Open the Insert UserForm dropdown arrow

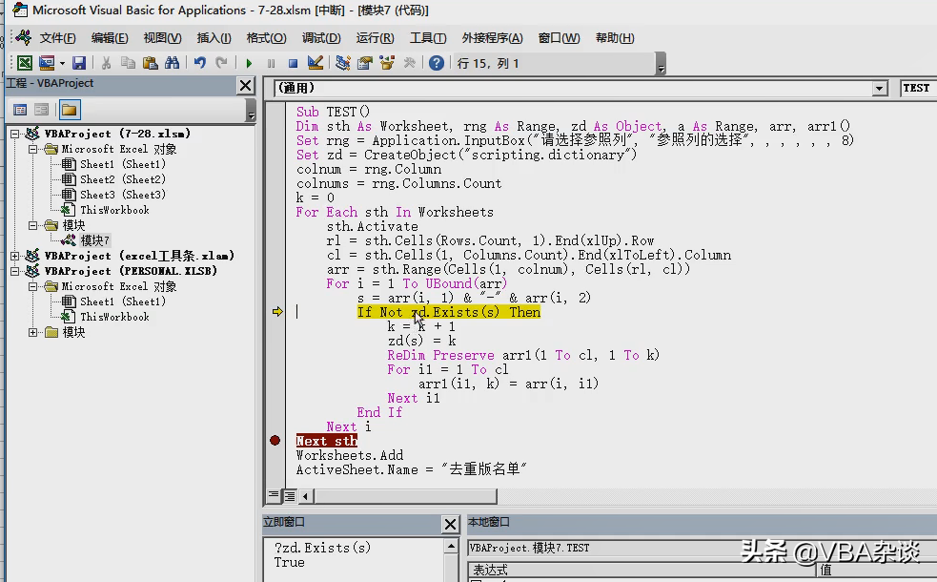coord(62,63)
